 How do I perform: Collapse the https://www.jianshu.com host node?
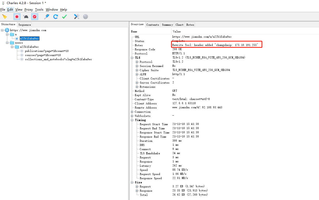point(2,30)
